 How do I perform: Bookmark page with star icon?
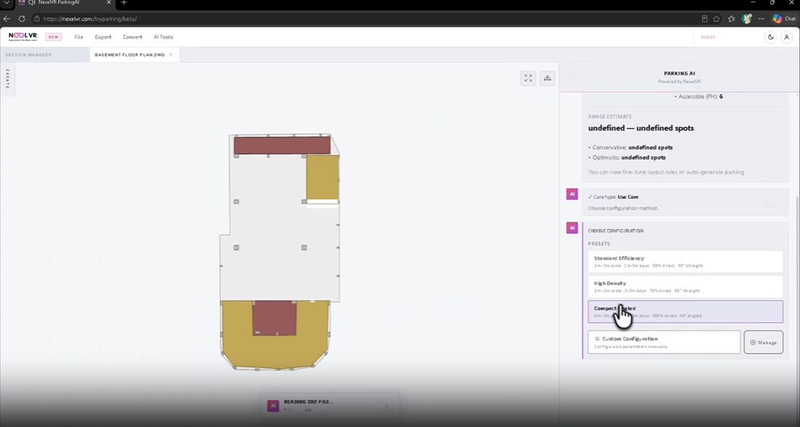717,19
